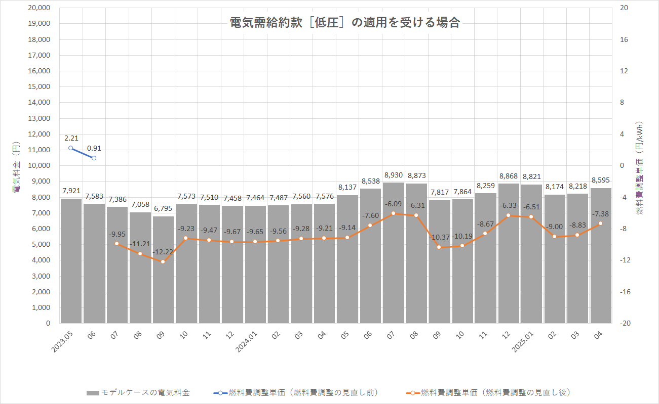Screen dimensions: 659x404
Task: Click the right axis tick 16
Action: (624, 39)
